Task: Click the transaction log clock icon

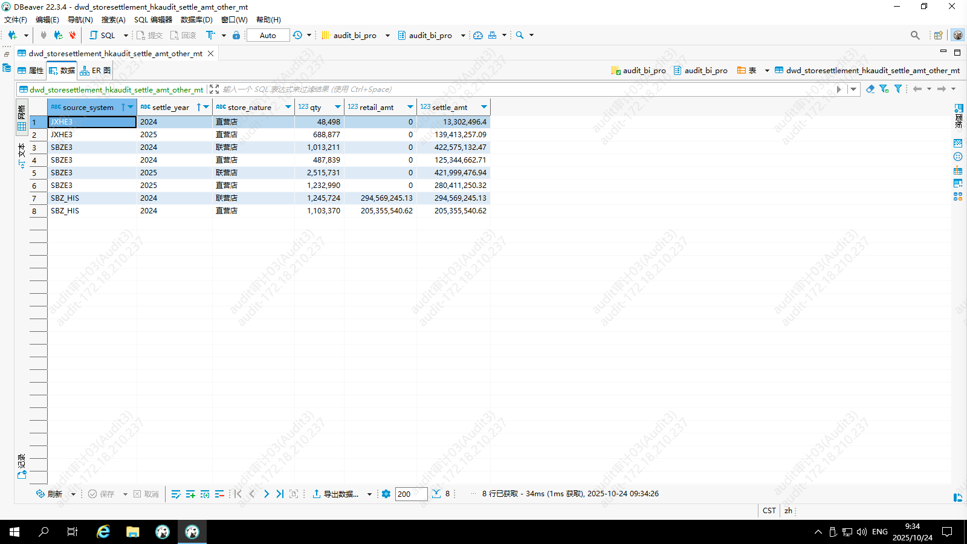Action: [x=297, y=35]
